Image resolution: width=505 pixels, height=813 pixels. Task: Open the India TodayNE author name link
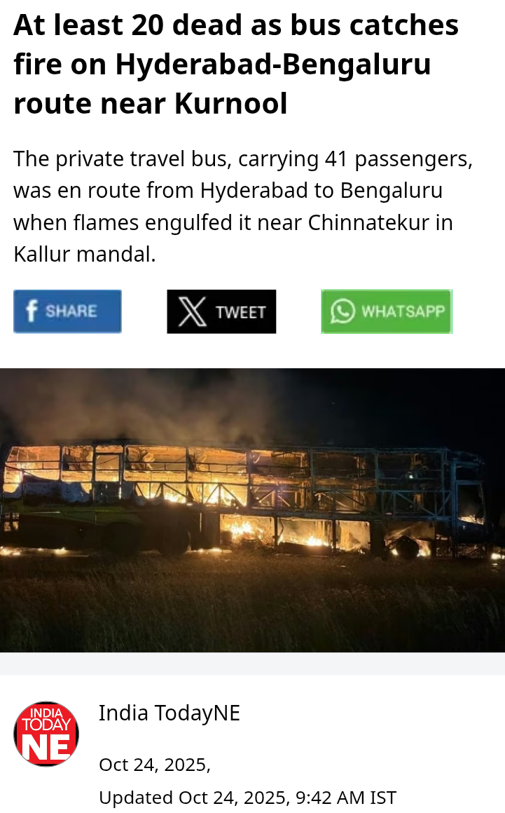[x=170, y=713]
